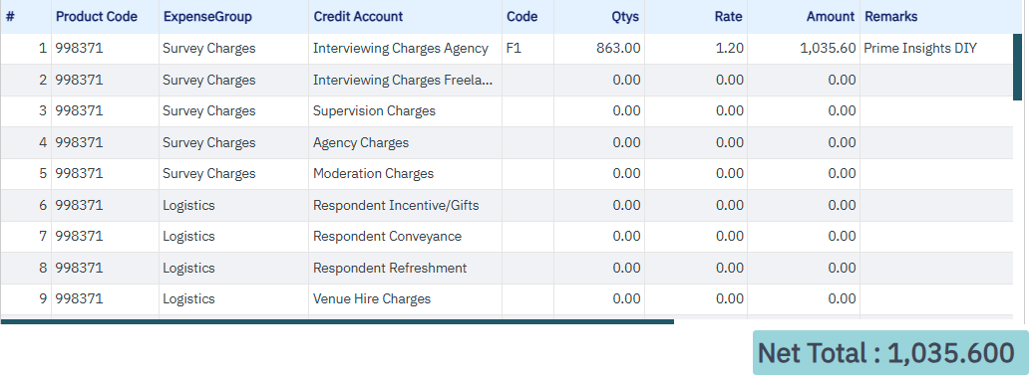Click row number 4
This screenshot has height=379, width=1034.
26,143
